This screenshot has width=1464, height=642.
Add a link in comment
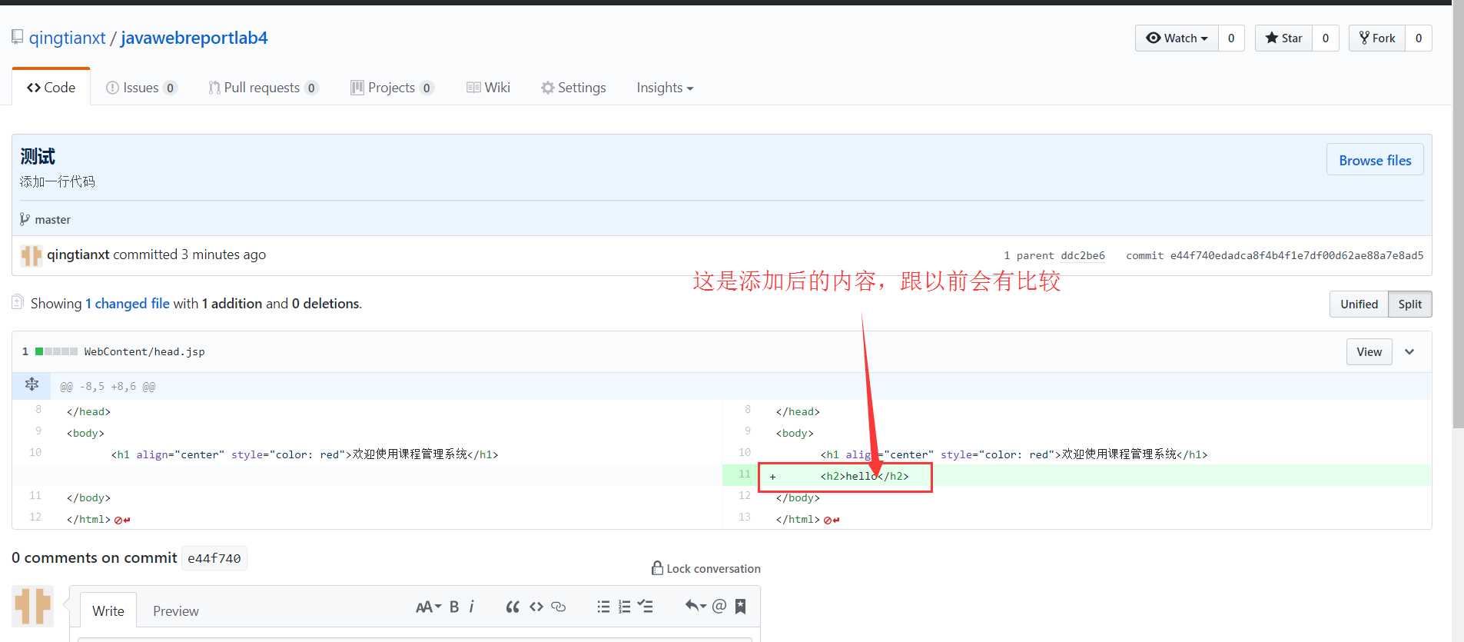click(559, 607)
